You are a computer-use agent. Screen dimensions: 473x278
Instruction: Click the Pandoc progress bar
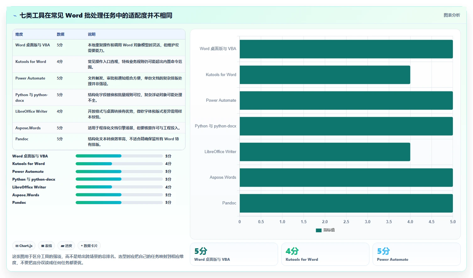(x=119, y=203)
